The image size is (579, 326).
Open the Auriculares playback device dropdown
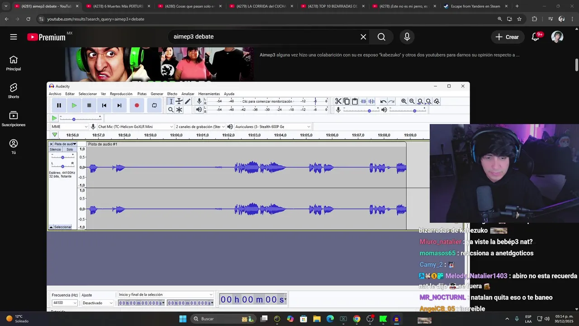pyautogui.click(x=273, y=127)
